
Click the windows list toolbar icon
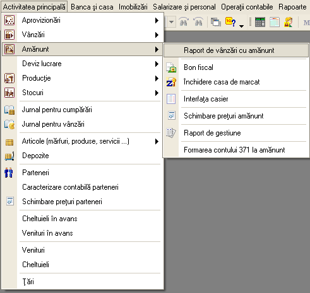point(216,22)
